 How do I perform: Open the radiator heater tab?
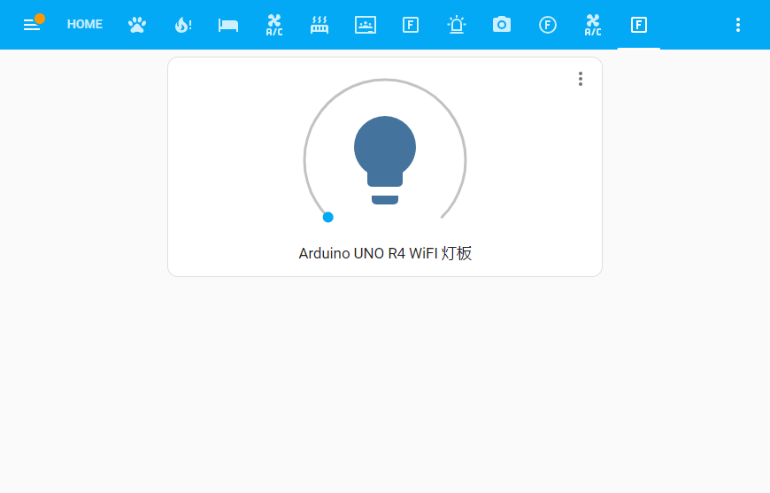click(x=320, y=25)
